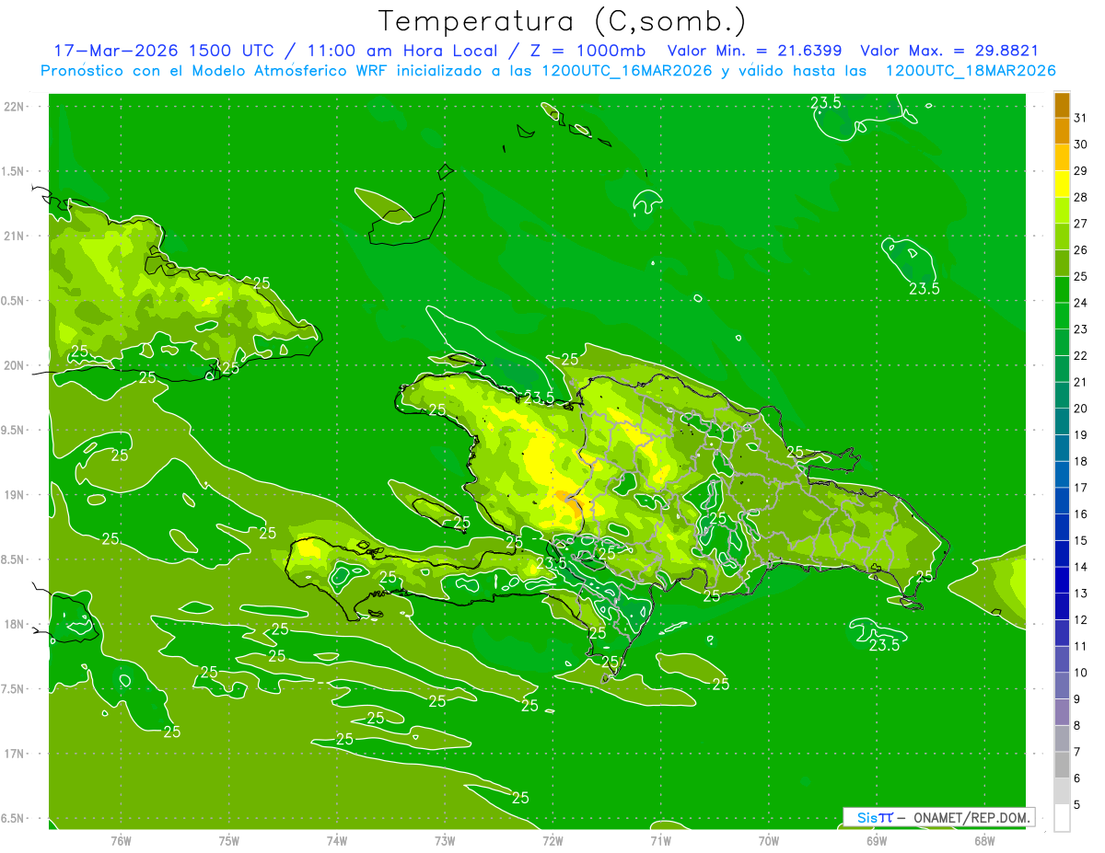Click the 21N latitude axis label
Viewport: 1105px width, 853px height.
15,236
